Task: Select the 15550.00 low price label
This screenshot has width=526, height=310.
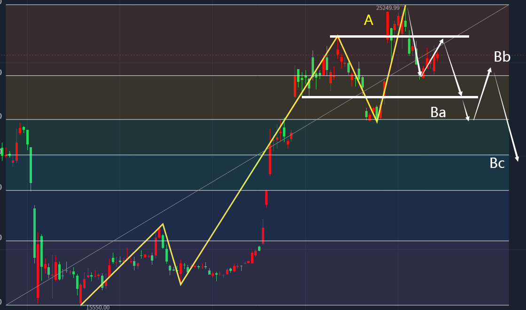Action: pyautogui.click(x=98, y=307)
